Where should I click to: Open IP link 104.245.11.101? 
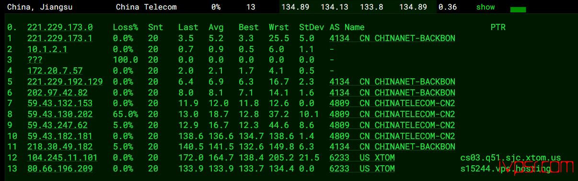[x=62, y=158]
